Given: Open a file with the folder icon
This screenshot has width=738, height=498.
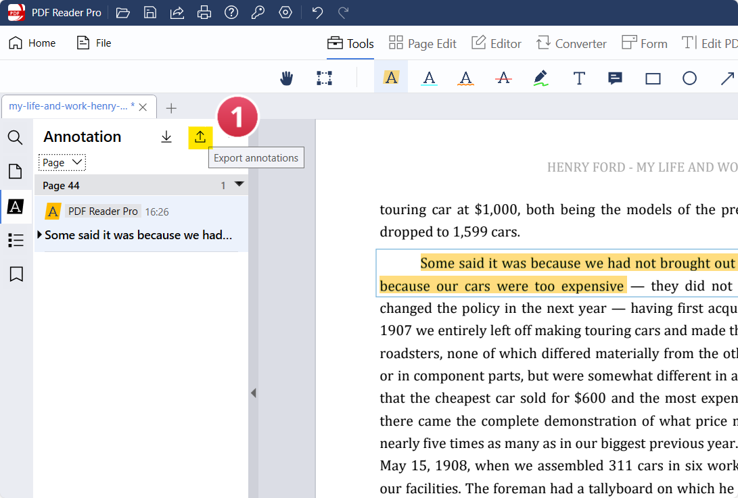Looking at the screenshot, I should 123,13.
